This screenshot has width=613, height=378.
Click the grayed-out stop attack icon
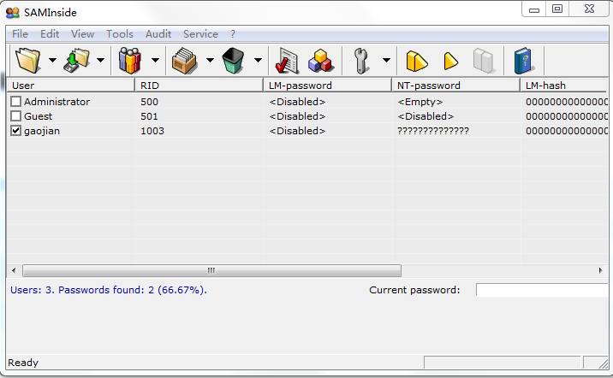[484, 61]
